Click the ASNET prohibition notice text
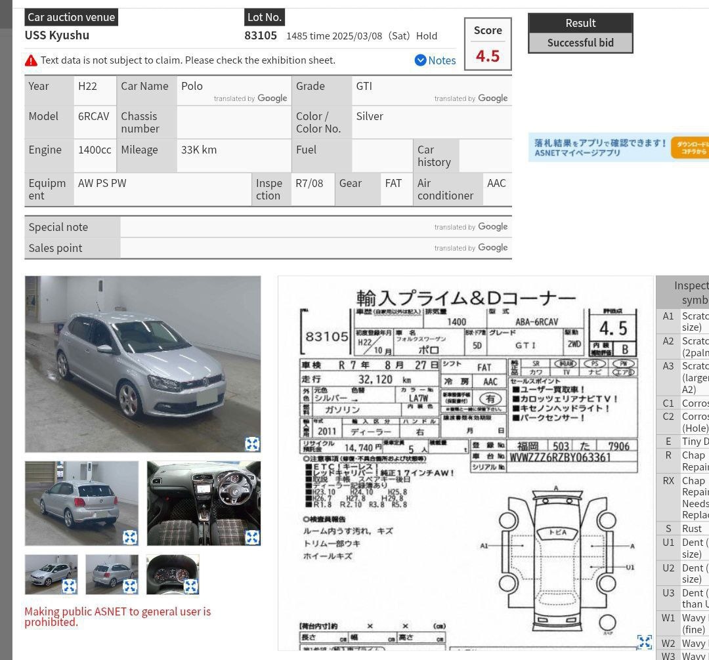Image resolution: width=709 pixels, height=660 pixels. 118,617
